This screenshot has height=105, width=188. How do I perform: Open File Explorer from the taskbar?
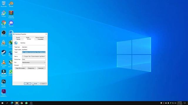pos(17,103)
